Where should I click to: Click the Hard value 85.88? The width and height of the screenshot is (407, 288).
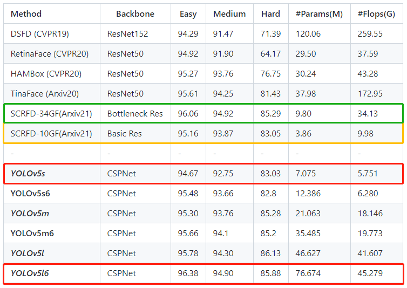tap(271, 273)
